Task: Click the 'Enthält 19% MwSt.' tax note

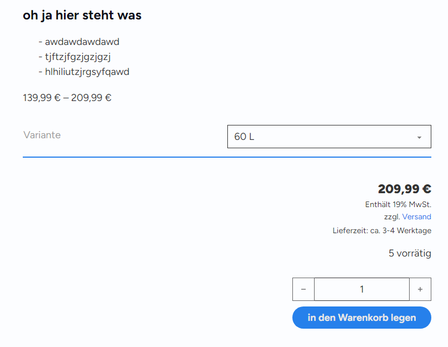Action: (x=399, y=204)
